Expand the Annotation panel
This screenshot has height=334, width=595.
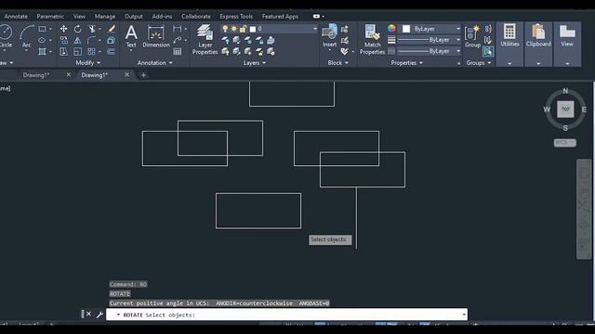(155, 63)
